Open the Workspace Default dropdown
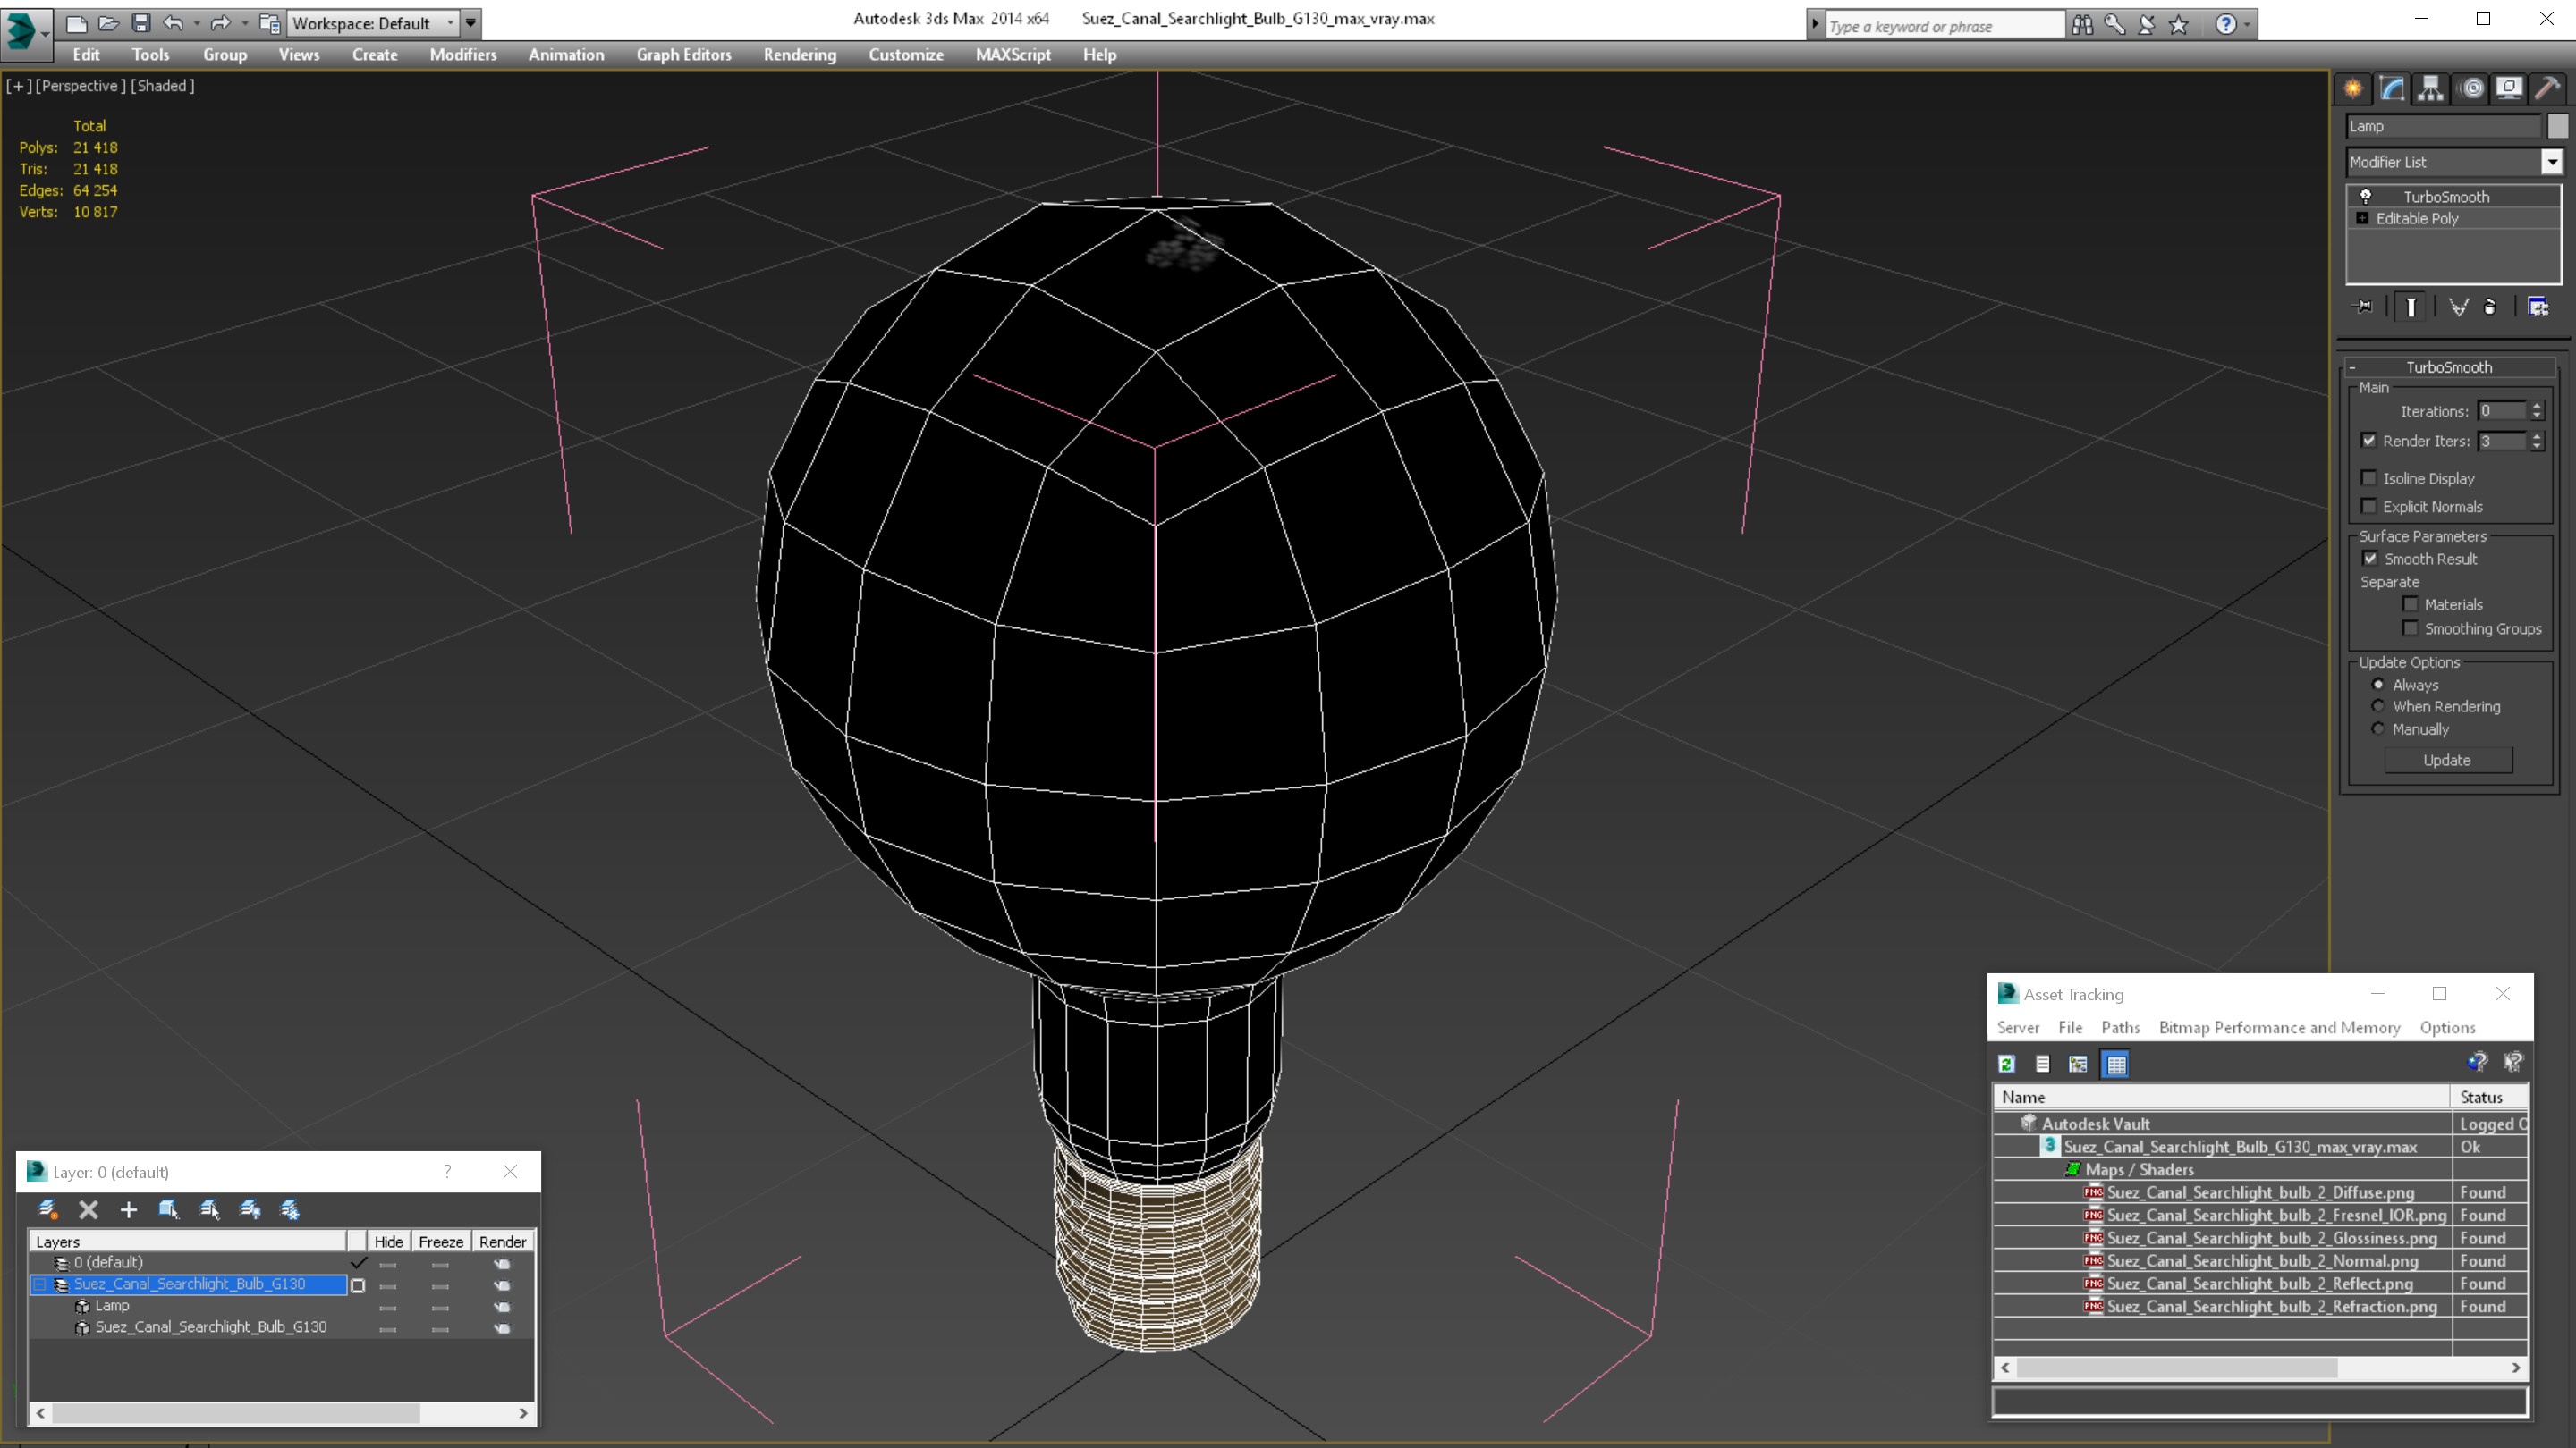This screenshot has width=2576, height=1448. pos(372,23)
